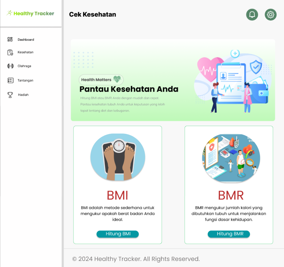Viewport: 284px width, 267px height.
Task: Click the medical clipboard banner illustration
Action: coord(233,81)
